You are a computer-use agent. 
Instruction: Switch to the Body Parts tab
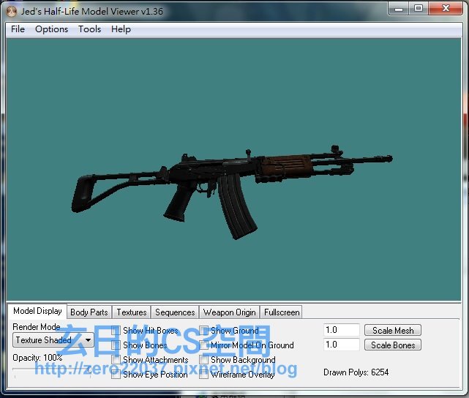coord(89,312)
